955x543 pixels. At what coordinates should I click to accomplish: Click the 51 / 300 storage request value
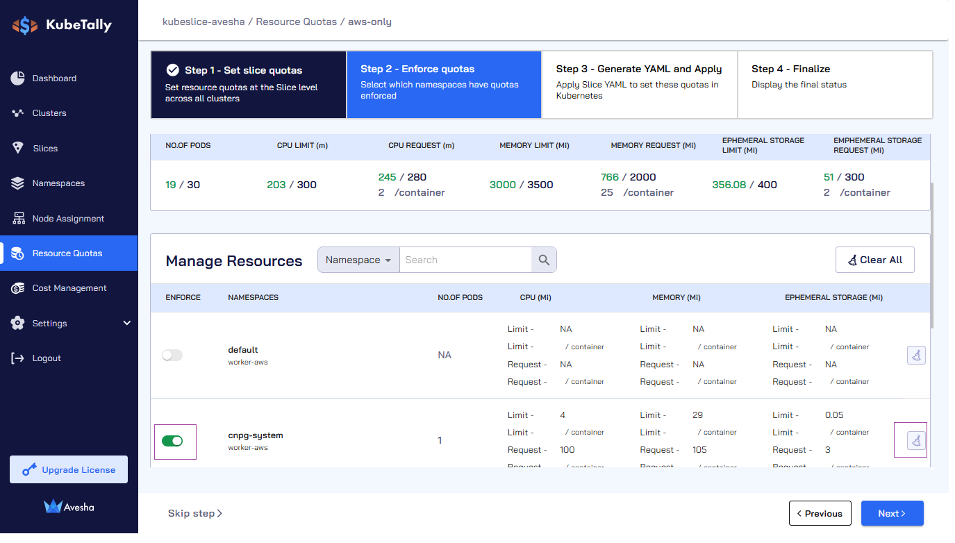[x=844, y=177]
